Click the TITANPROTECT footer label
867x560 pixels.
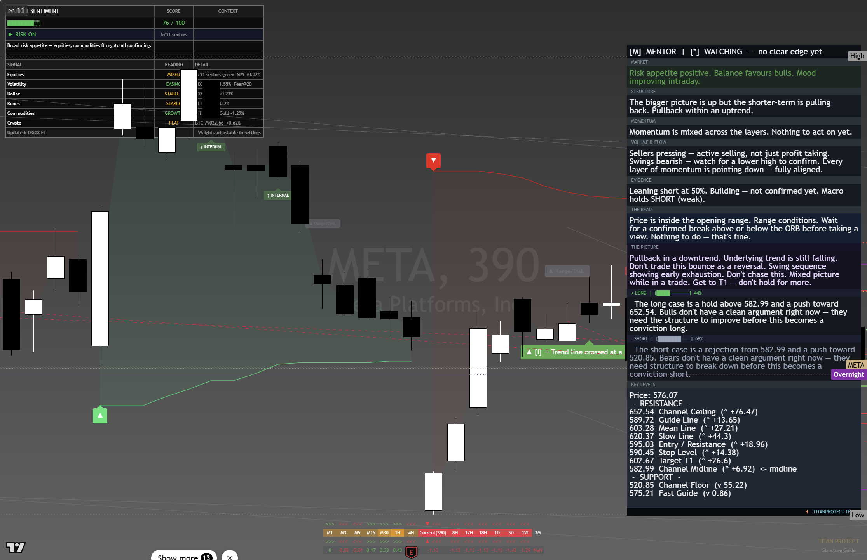(x=831, y=512)
